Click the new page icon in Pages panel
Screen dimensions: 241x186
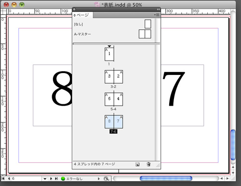pyautogui.click(x=137, y=164)
